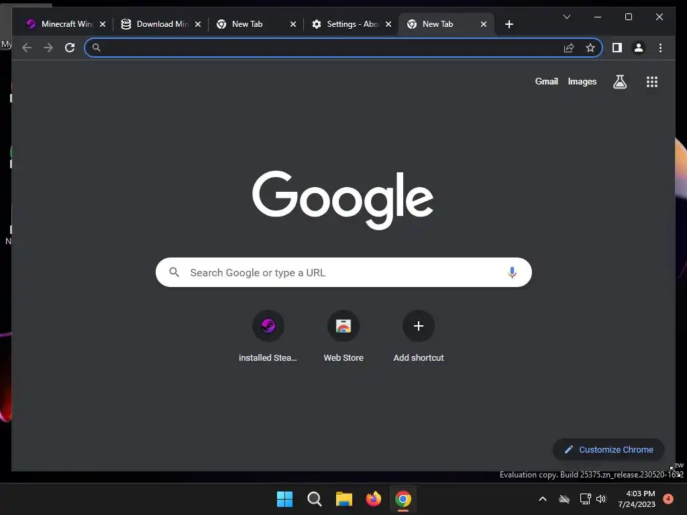
Task: Close the active New Tab
Action: pos(483,24)
